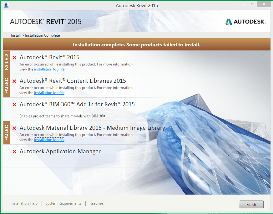Click the AUTODESK REVIT 2015 header title

coord(46,22)
